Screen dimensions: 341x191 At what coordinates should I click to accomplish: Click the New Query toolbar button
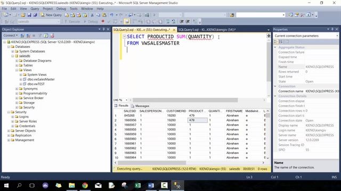coord(51,15)
